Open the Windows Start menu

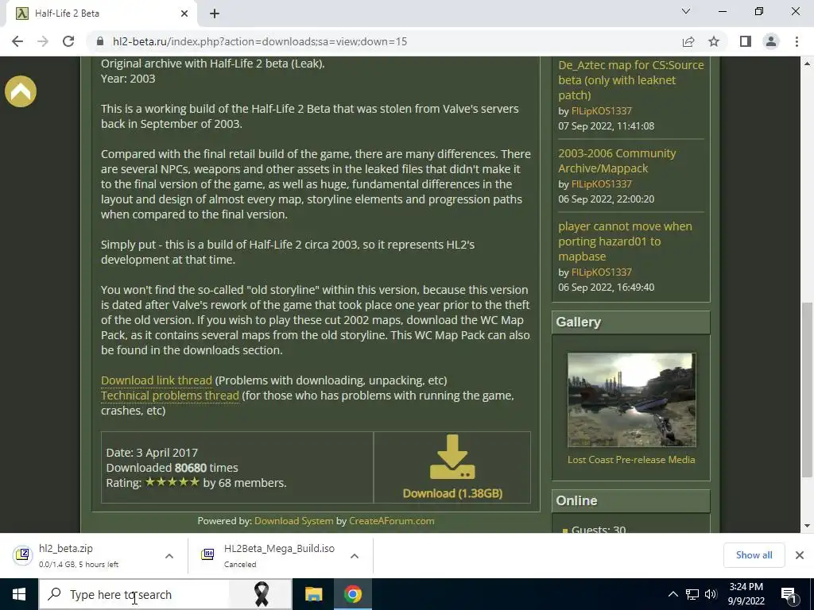[19, 594]
